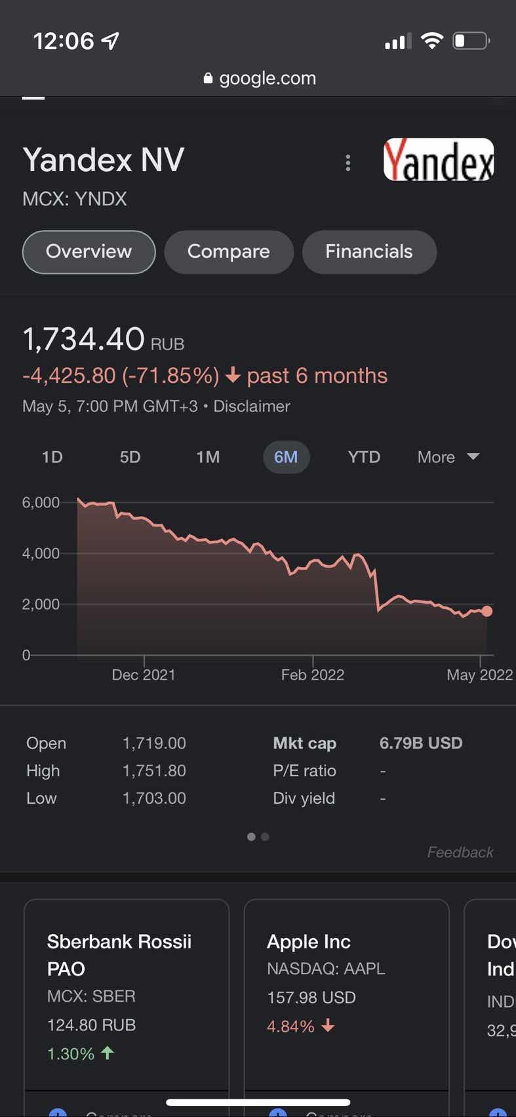
Task: Tap the chart's current price endpoint dot
Action: tap(486, 611)
